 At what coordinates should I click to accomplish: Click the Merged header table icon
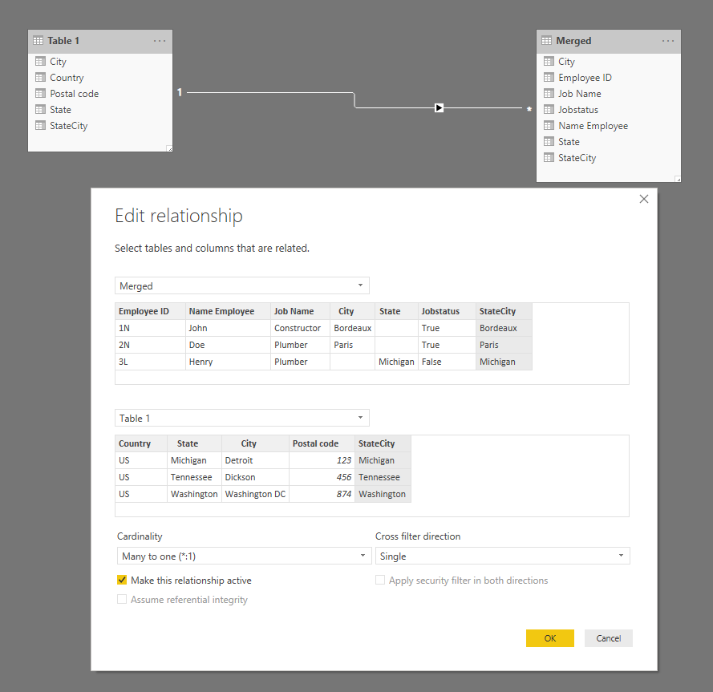(546, 41)
